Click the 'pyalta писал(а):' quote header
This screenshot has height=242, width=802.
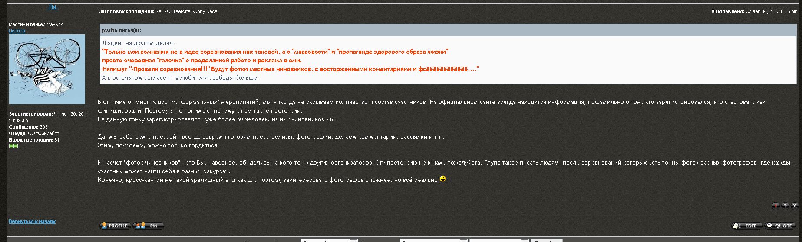(121, 30)
